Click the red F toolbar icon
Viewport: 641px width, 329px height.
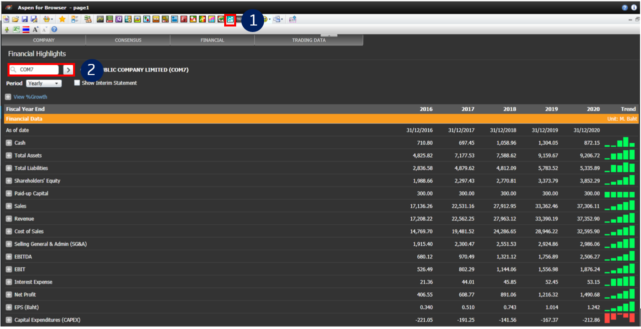click(184, 19)
